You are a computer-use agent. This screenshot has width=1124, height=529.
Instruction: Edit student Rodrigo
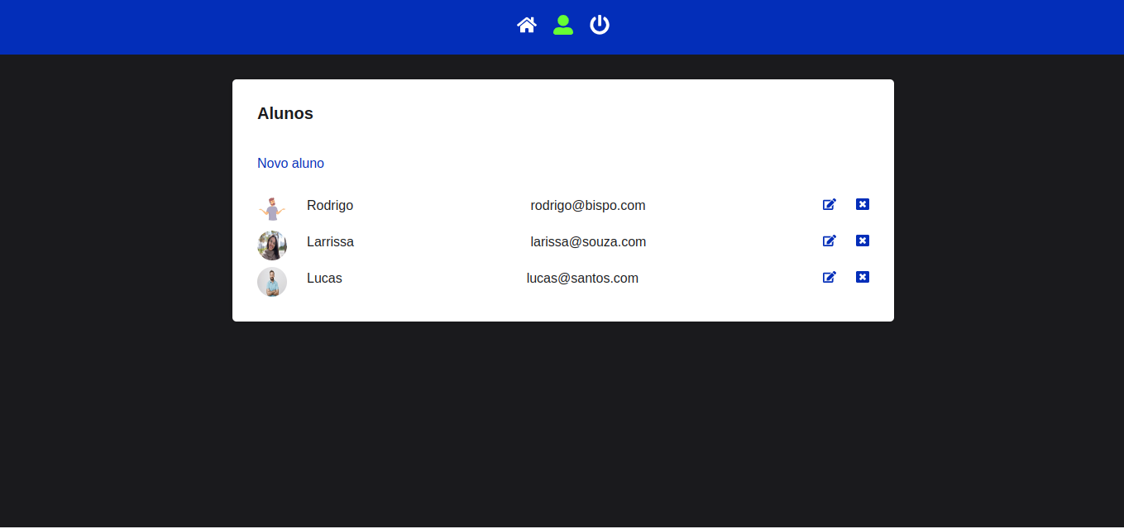tap(829, 205)
